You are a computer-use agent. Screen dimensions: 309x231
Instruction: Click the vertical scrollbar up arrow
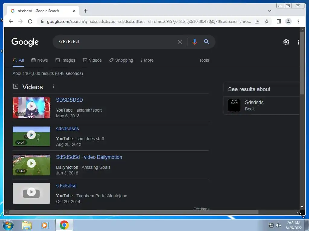(302, 30)
